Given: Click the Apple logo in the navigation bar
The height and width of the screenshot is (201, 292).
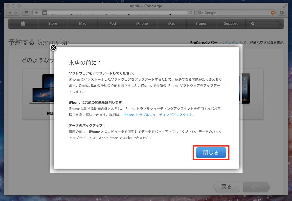Looking at the screenshot, I should click(x=23, y=24).
